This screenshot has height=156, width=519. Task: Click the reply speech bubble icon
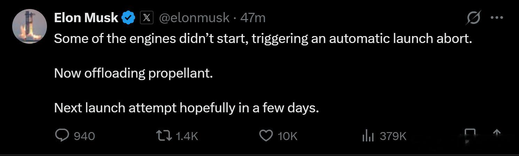tap(62, 135)
